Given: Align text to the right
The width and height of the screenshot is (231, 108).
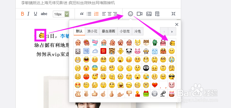Looking at the screenshot, I should tap(115, 14).
